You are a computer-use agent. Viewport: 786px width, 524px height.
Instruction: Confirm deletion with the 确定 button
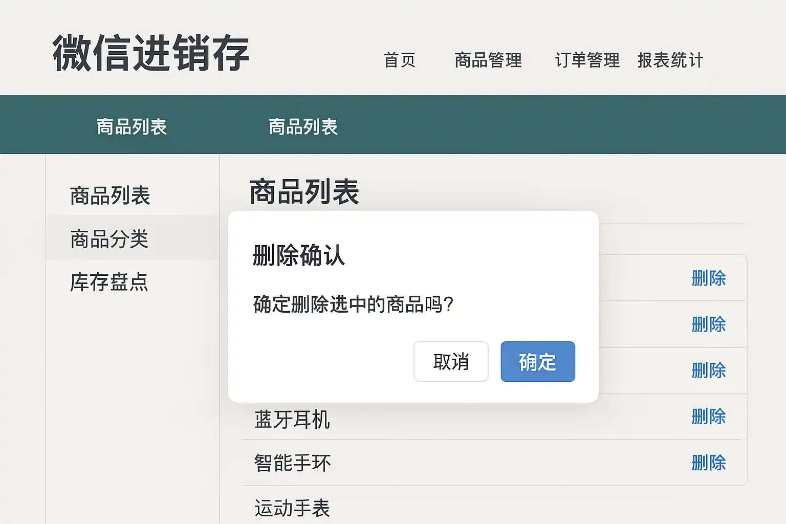point(537,362)
